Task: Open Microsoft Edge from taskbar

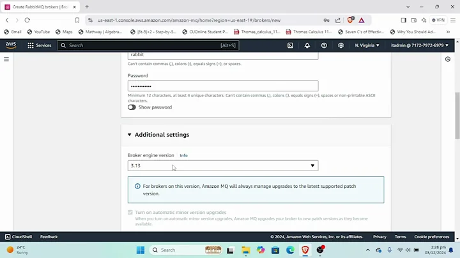Action: (x=290, y=250)
